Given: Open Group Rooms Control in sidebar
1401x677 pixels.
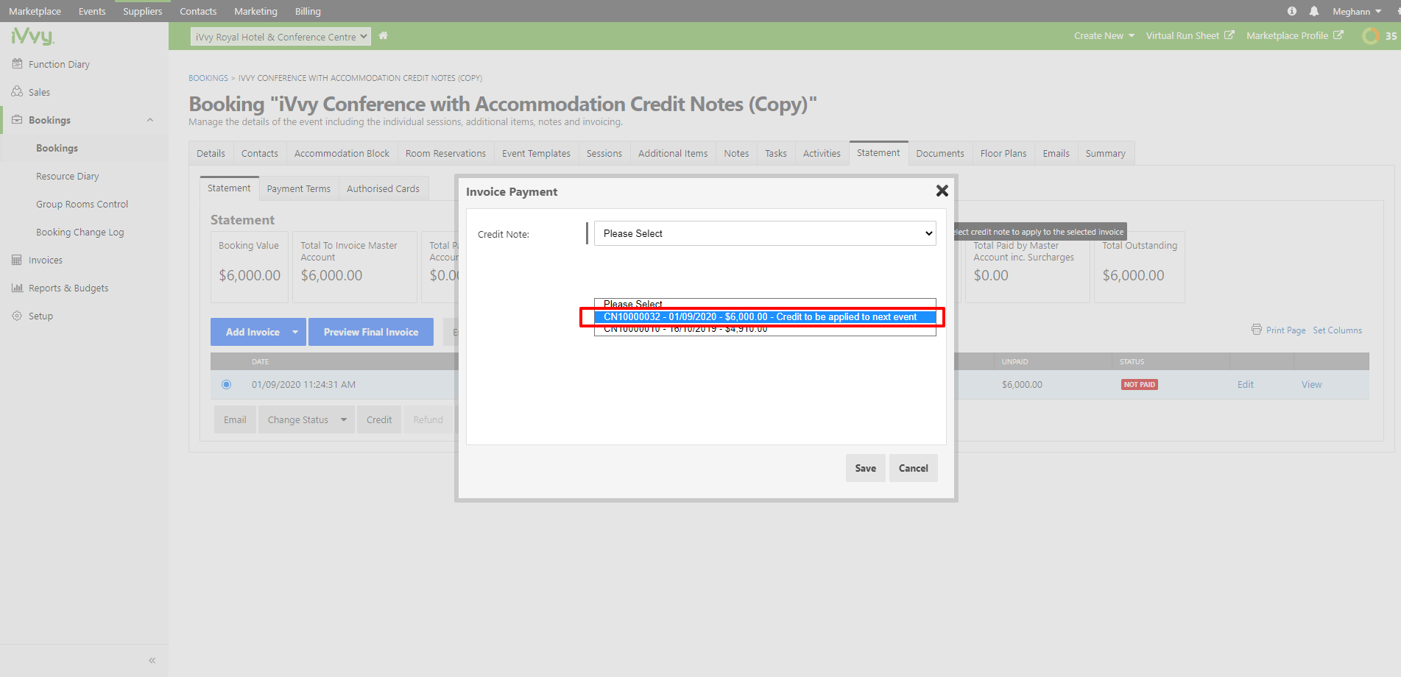Looking at the screenshot, I should [x=82, y=204].
